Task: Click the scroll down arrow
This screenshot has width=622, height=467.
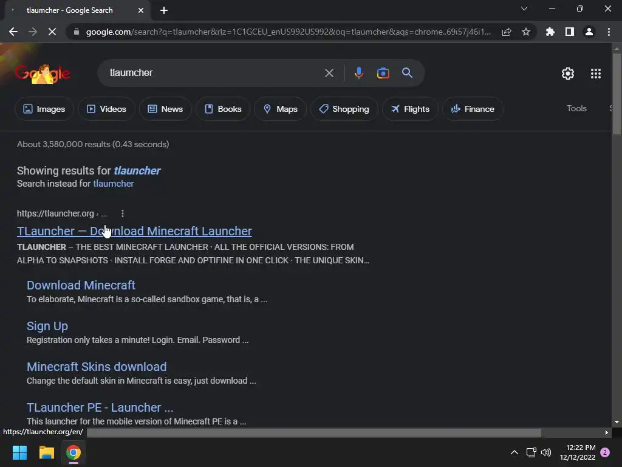Action: click(617, 422)
